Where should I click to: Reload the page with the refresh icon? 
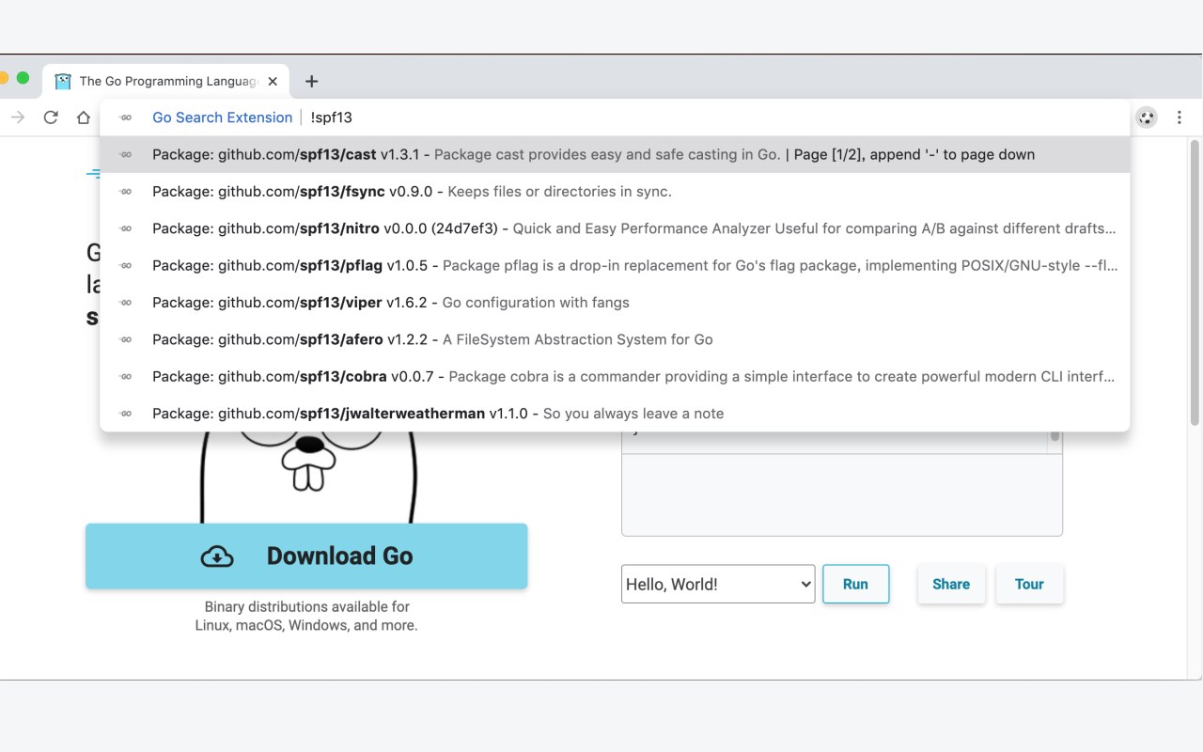[x=51, y=117]
